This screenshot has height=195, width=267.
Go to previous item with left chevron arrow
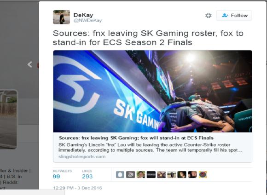(x=30, y=64)
